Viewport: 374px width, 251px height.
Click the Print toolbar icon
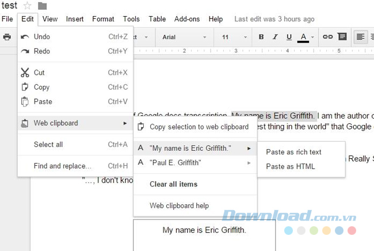7,37
